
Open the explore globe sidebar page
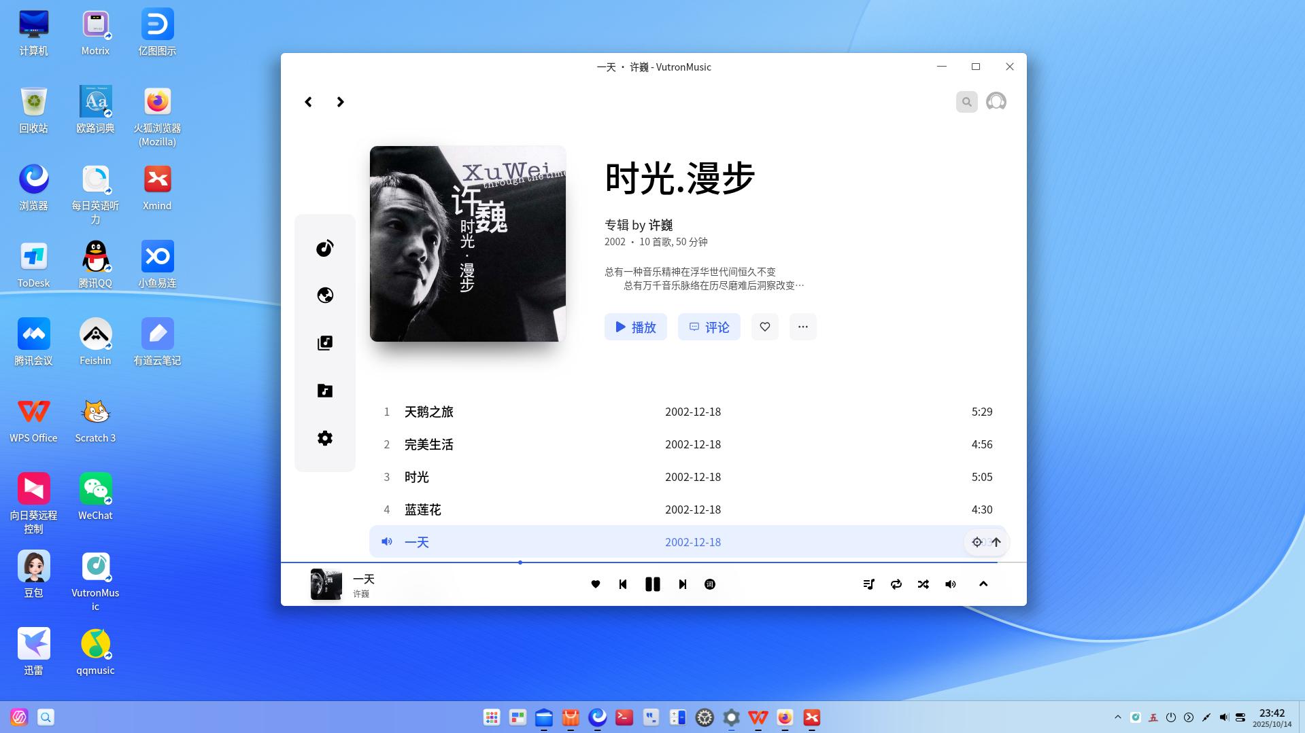(325, 296)
